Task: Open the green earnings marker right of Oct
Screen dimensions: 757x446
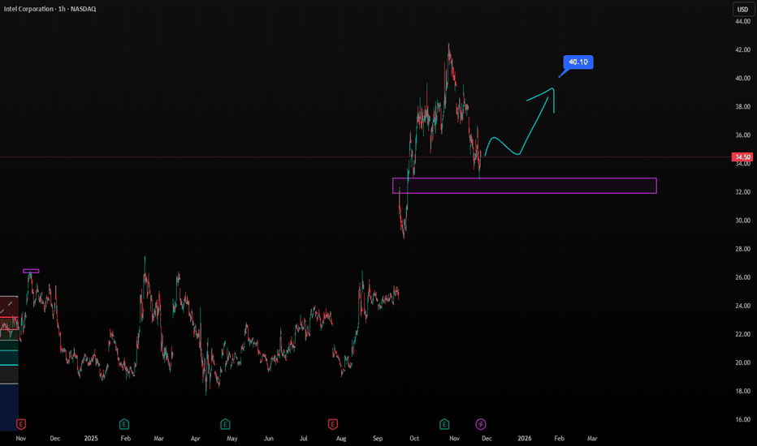Action: tap(444, 423)
